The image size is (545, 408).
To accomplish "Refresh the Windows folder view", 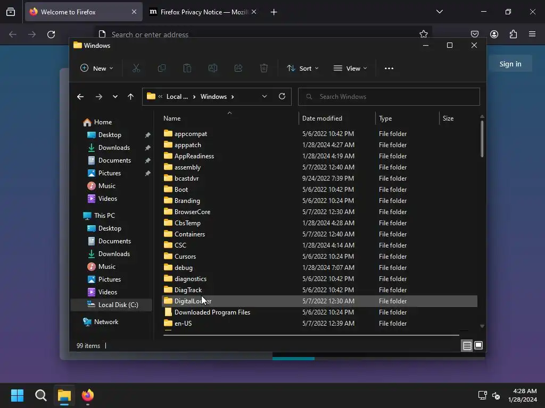I will [282, 97].
